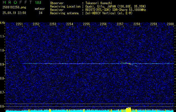Click the meteor label
176x112 pixels.
pyautogui.click(x=40, y=9)
